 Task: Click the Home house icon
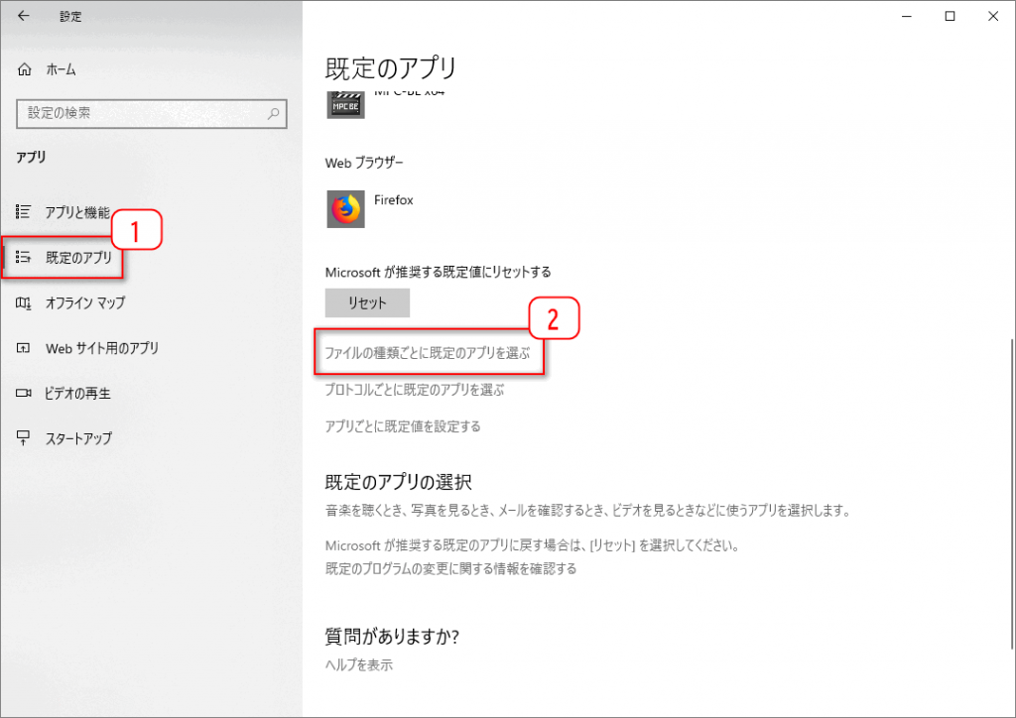click(x=26, y=69)
